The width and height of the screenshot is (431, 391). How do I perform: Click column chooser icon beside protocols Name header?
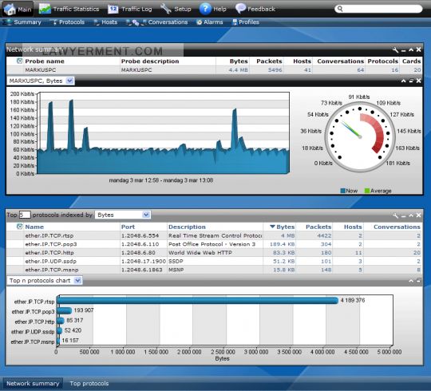tap(19, 227)
